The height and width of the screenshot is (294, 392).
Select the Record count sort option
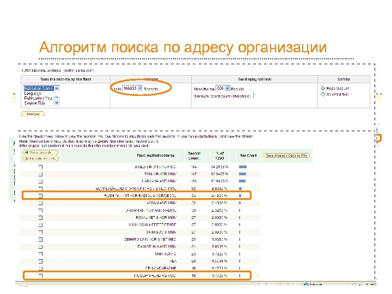pos(323,88)
